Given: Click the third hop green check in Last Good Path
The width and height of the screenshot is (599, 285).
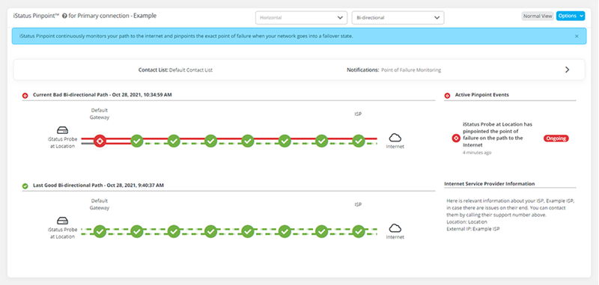Looking at the screenshot, I should click(174, 231).
